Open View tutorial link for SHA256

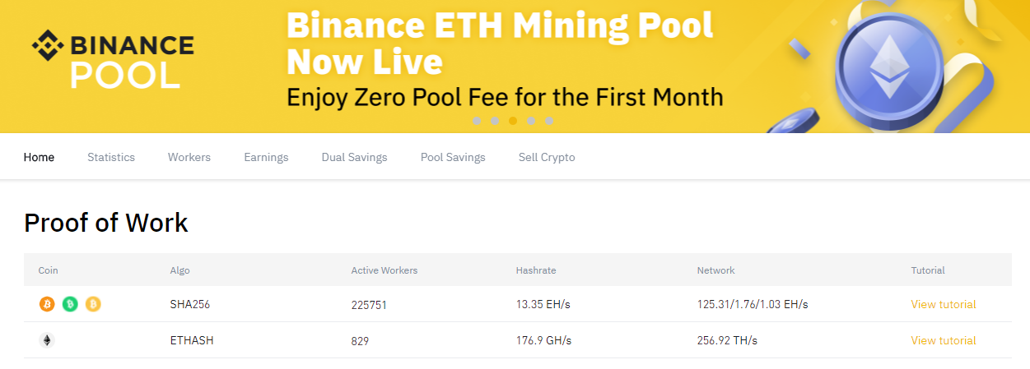pos(944,304)
